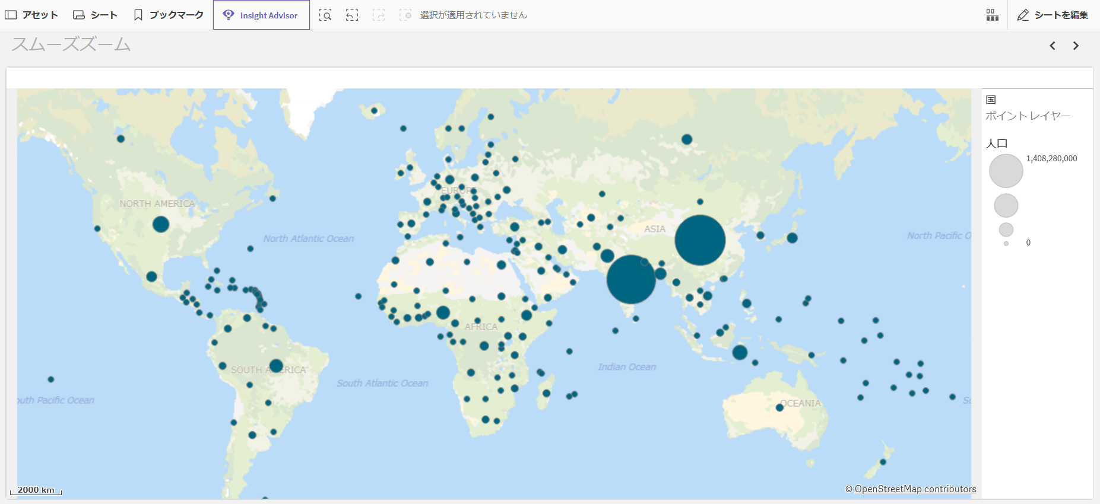This screenshot has height=504, width=1100.
Task: Toggle the アセット panel
Action: pyautogui.click(x=31, y=15)
